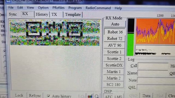Select SC2 180 RX mode
The image size is (175, 98).
point(113,85)
